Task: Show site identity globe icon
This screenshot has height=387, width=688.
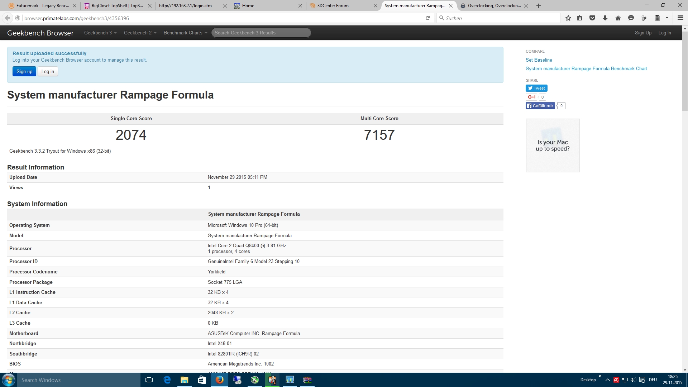Action: pos(18,18)
